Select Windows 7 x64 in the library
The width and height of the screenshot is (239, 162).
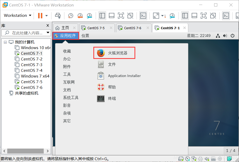(x=35, y=76)
